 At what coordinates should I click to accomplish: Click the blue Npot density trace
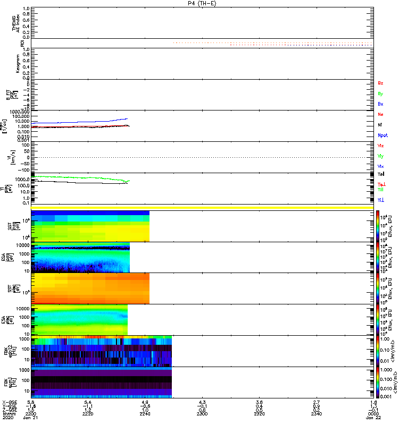click(79, 122)
